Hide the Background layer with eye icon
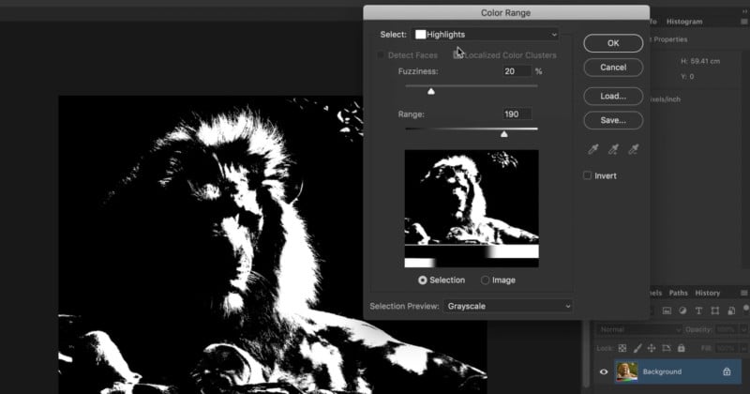 click(604, 371)
